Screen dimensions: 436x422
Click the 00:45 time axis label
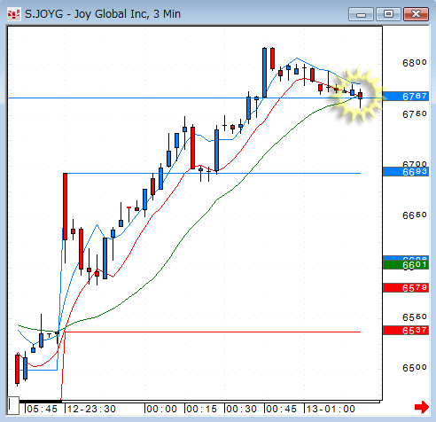pos(282,409)
